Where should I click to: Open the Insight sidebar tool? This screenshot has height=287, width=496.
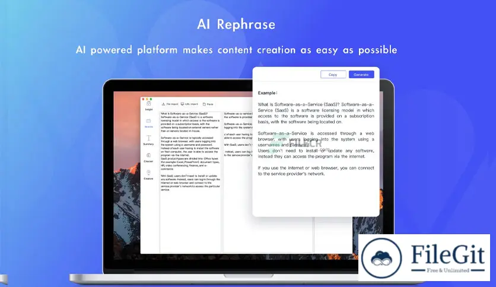tap(149, 106)
